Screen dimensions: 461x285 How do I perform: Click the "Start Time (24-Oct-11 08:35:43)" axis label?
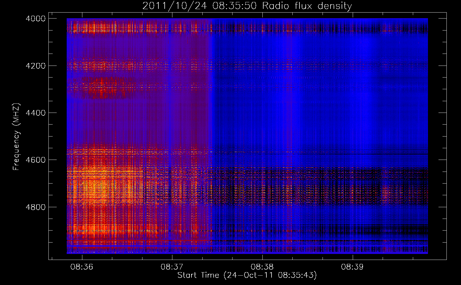[247, 275]
